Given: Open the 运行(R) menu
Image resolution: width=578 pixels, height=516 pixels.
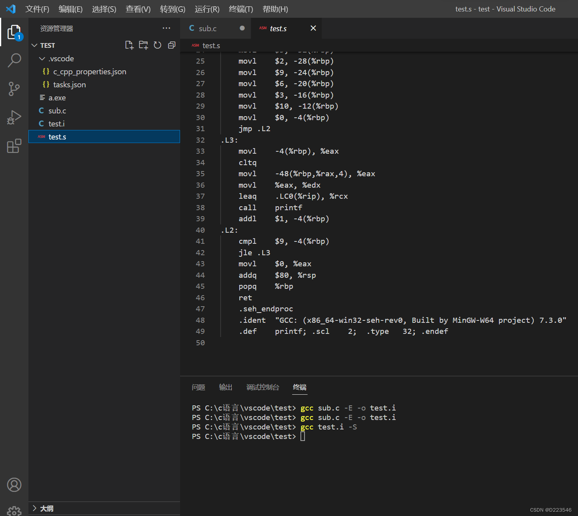Looking at the screenshot, I should (207, 9).
